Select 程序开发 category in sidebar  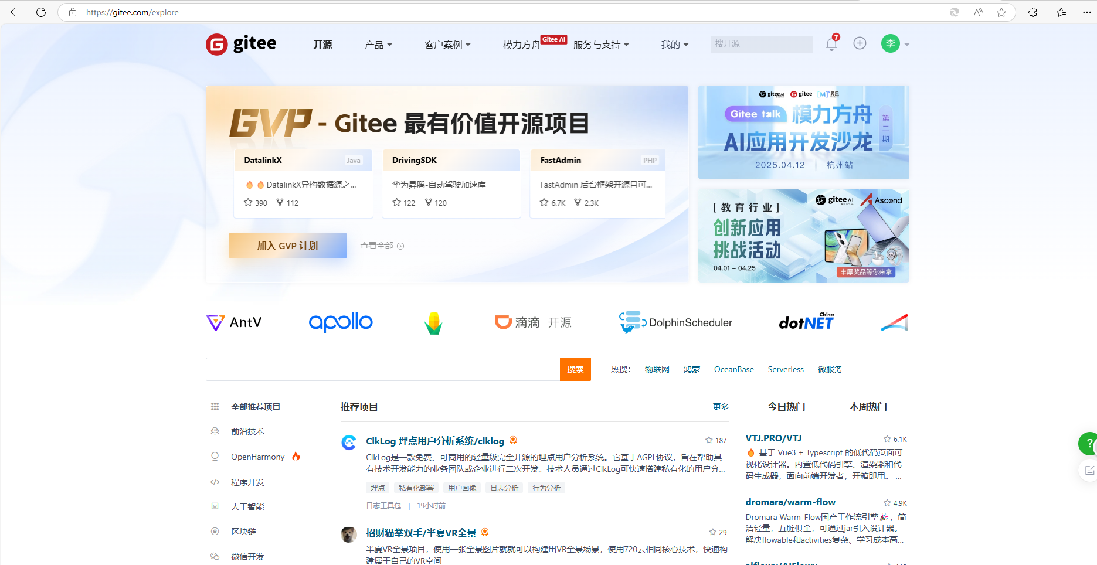247,482
